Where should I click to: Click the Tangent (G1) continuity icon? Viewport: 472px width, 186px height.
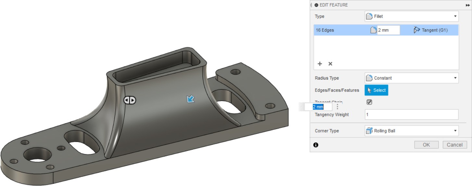coord(417,30)
